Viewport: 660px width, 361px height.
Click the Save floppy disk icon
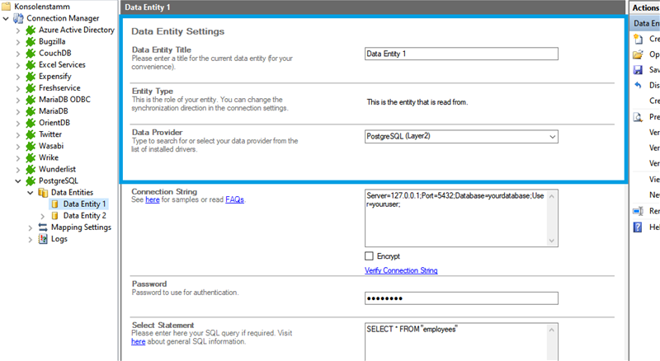[637, 70]
